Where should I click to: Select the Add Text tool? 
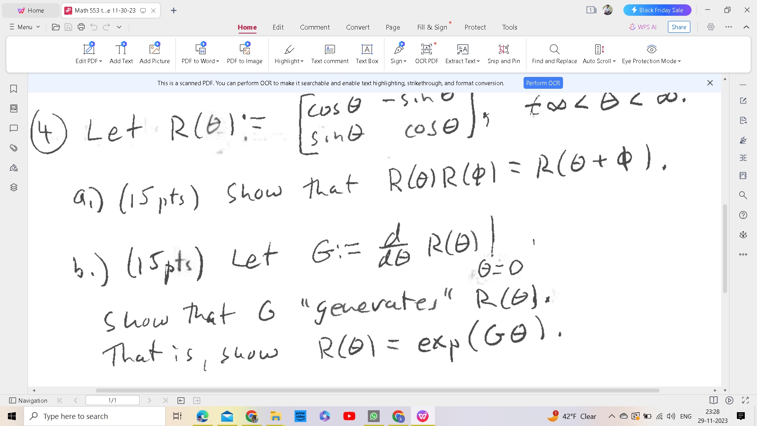pyautogui.click(x=121, y=53)
